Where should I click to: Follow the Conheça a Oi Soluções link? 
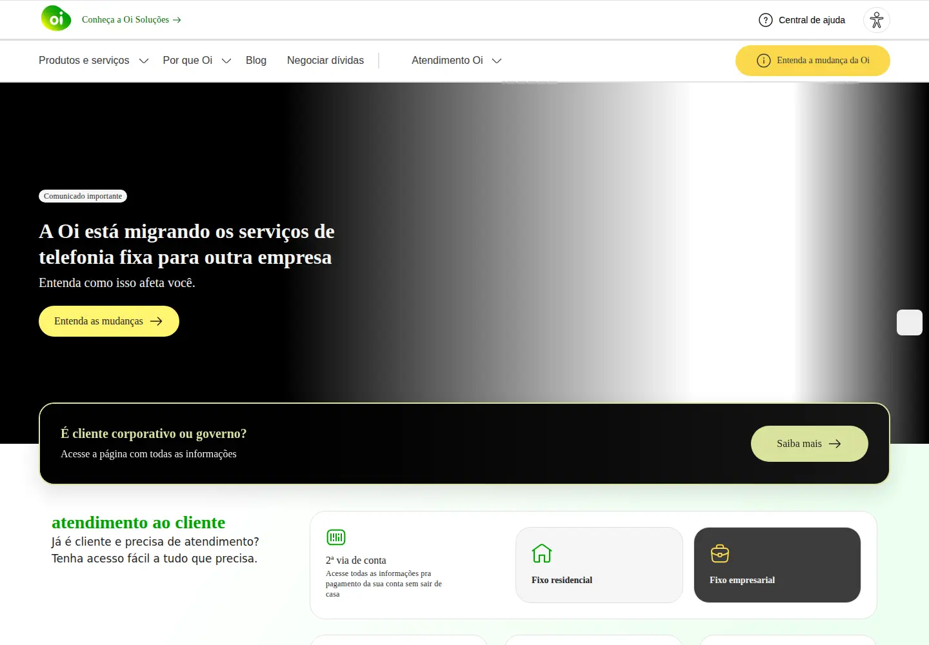pos(132,20)
